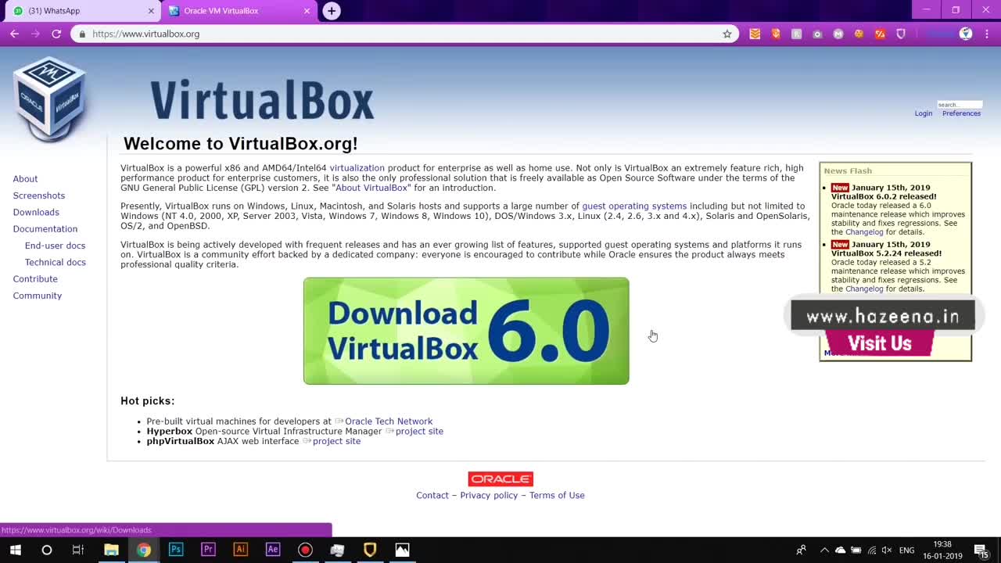Open the Chrome profile avatar

coord(966,34)
